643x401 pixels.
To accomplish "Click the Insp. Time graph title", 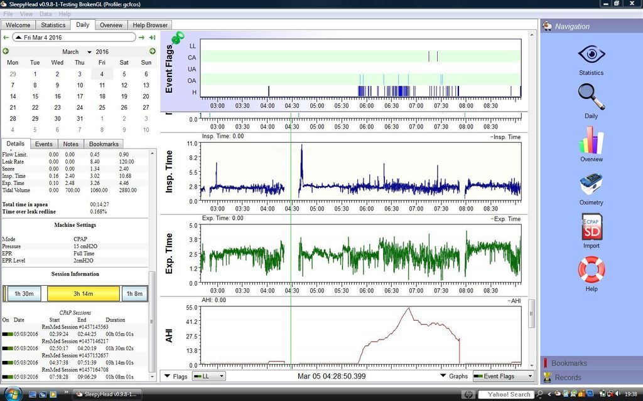I will pos(169,172).
